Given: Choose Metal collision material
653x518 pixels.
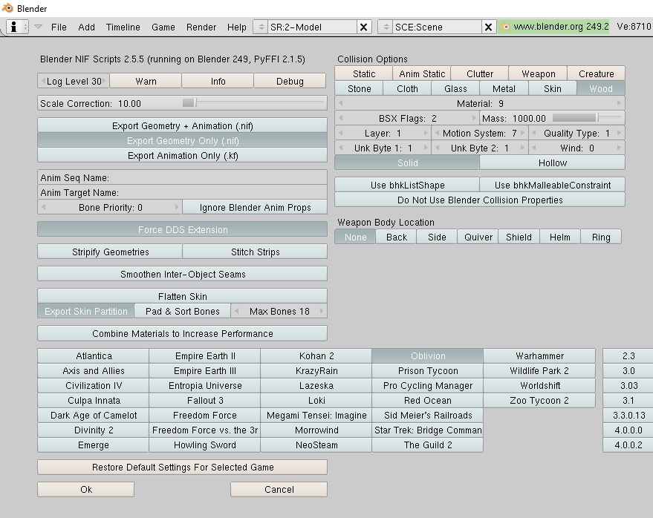Looking at the screenshot, I should (504, 88).
